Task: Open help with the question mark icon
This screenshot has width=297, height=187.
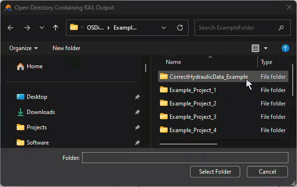Action: (x=286, y=48)
